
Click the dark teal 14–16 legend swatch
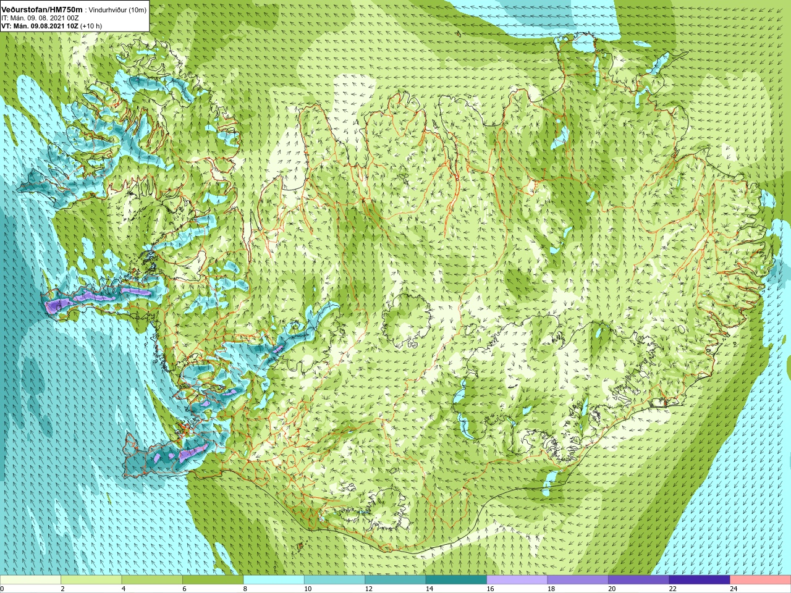[x=456, y=580]
